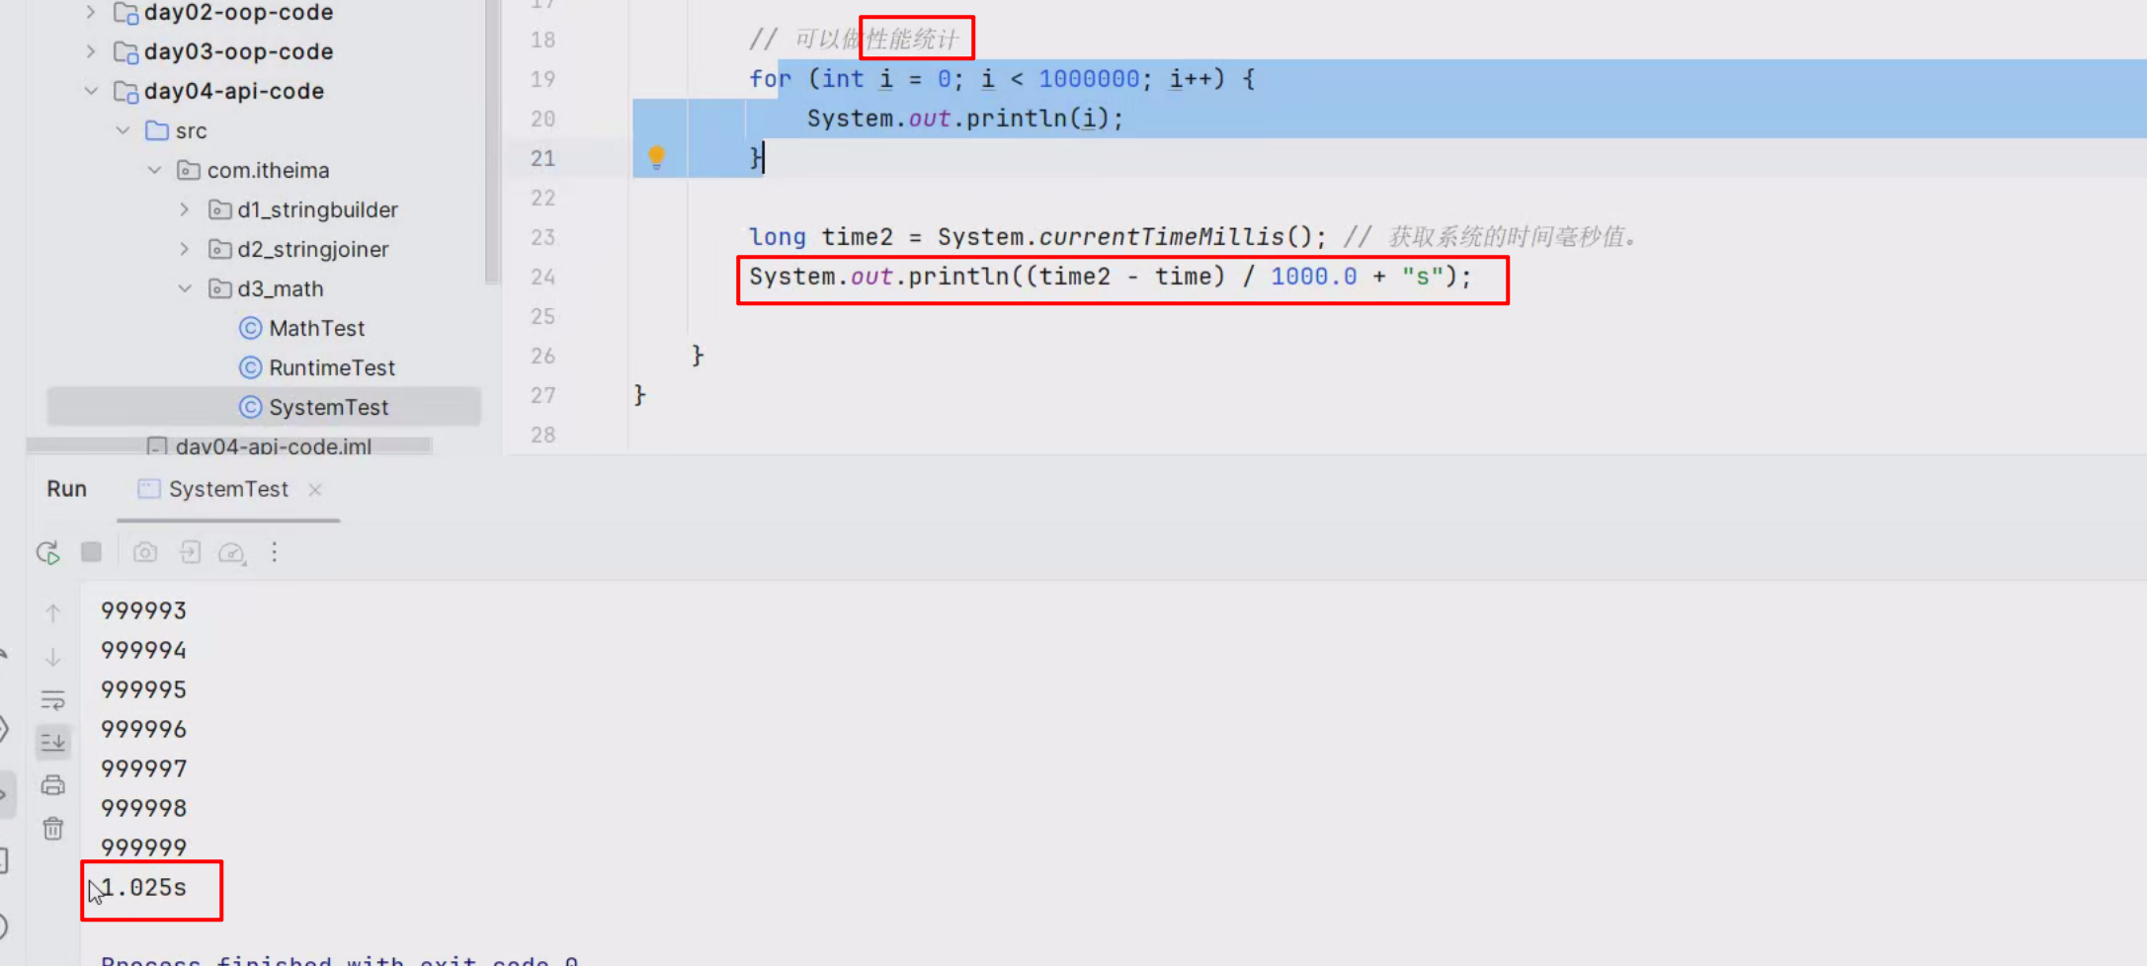This screenshot has height=966, width=2147.
Task: Click the yellow lightbulb quick-fix icon
Action: pos(656,157)
